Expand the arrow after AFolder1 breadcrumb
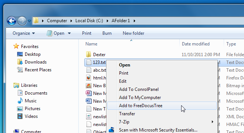This screenshot has height=133, width=244. click(x=135, y=21)
